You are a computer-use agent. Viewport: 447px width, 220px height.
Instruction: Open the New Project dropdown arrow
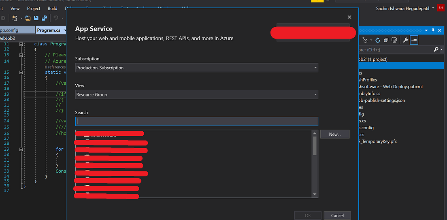click(21, 19)
